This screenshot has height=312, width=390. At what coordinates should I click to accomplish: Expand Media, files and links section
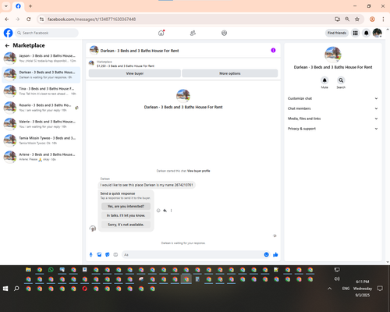[x=333, y=119]
